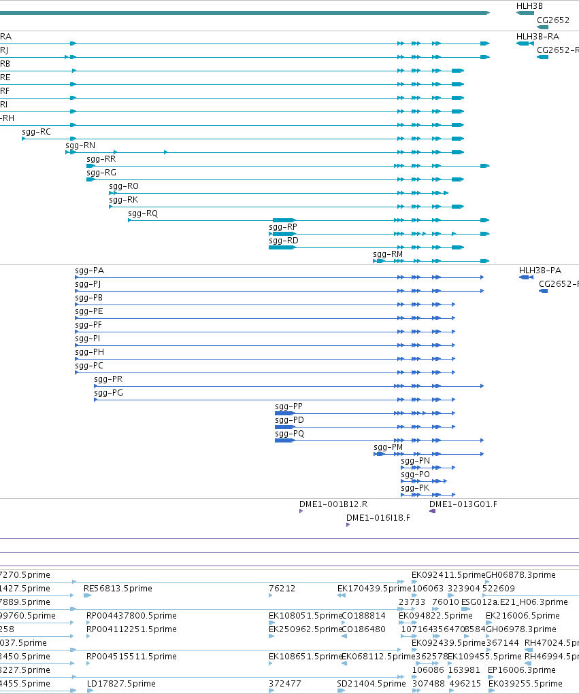Click the thick exon block under sgg-RQ
Image resolution: width=579 pixels, height=694 pixels.
point(284,220)
